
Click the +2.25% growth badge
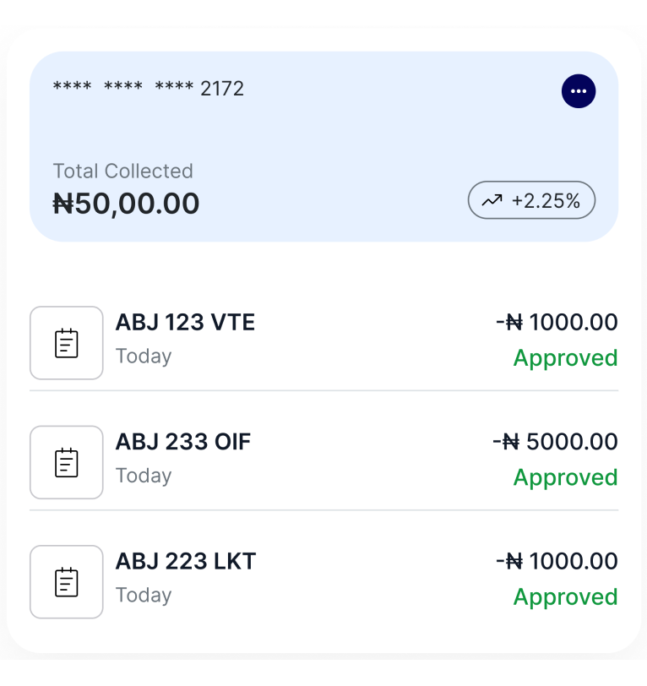(532, 201)
